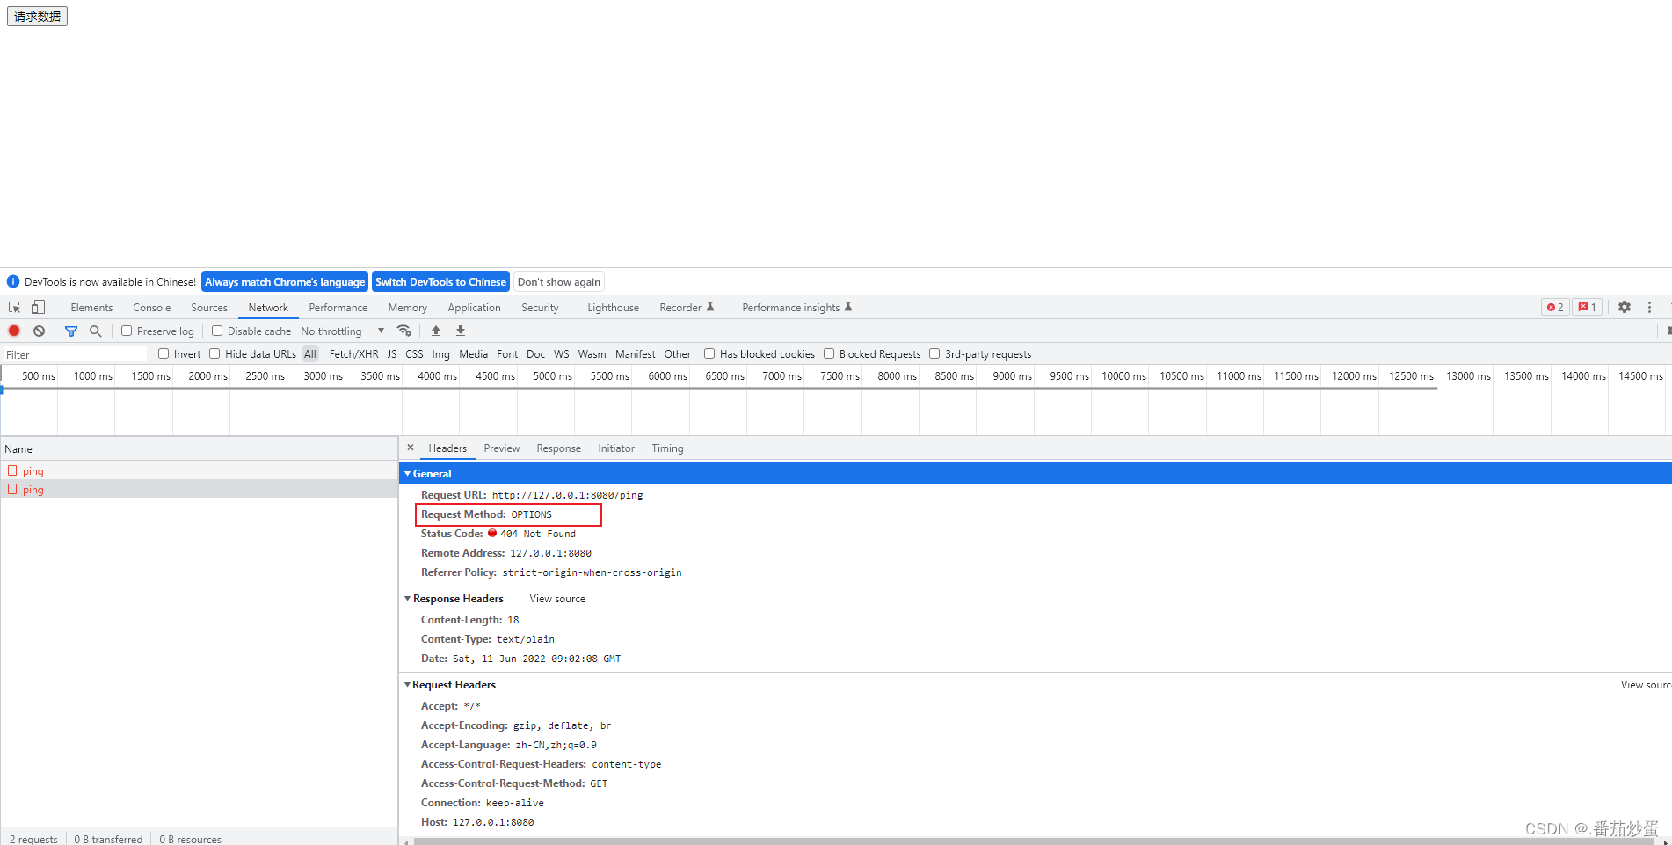This screenshot has height=845, width=1672.
Task: Open DevTools settings gear icon
Action: (x=1625, y=307)
